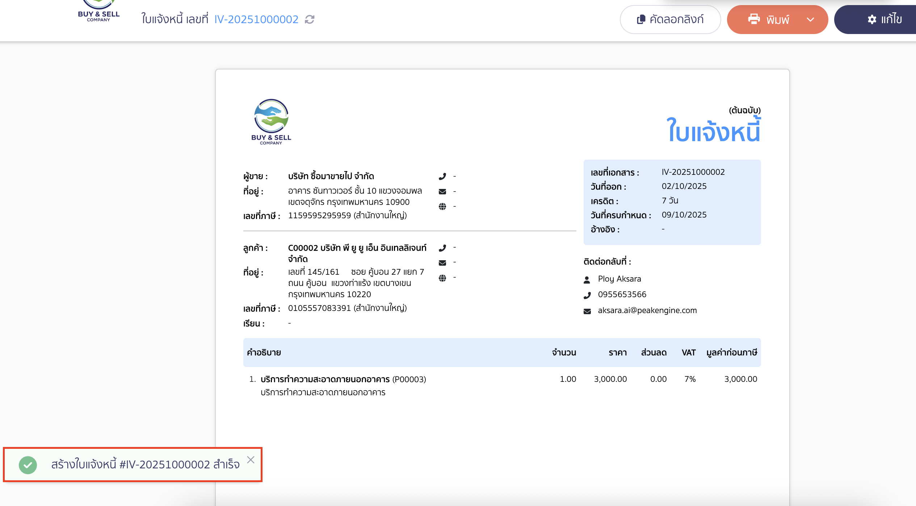
Task: Click the envelope icon beside seller info
Action: coord(442,191)
